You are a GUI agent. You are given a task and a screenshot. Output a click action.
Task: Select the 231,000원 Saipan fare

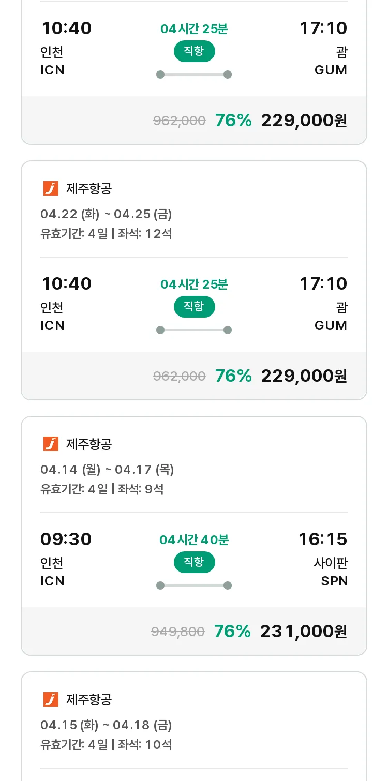[303, 632]
